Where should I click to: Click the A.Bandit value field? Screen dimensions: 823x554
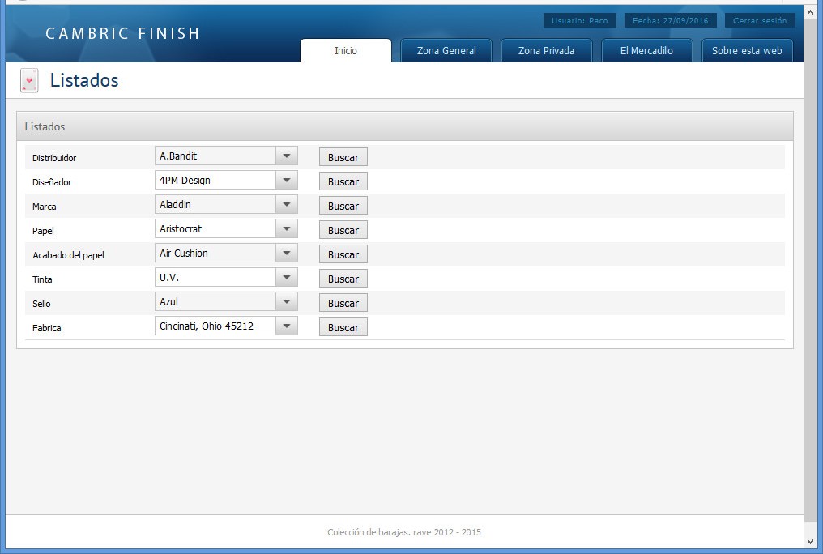(x=215, y=156)
